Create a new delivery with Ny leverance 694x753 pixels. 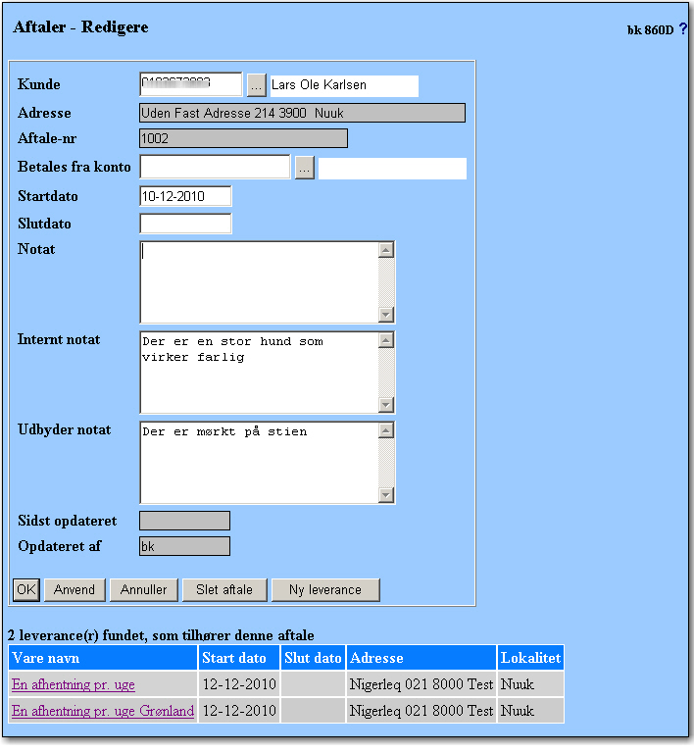324,589
